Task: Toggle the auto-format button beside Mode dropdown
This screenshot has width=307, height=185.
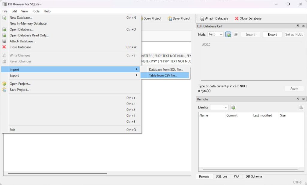Action: click(228, 34)
